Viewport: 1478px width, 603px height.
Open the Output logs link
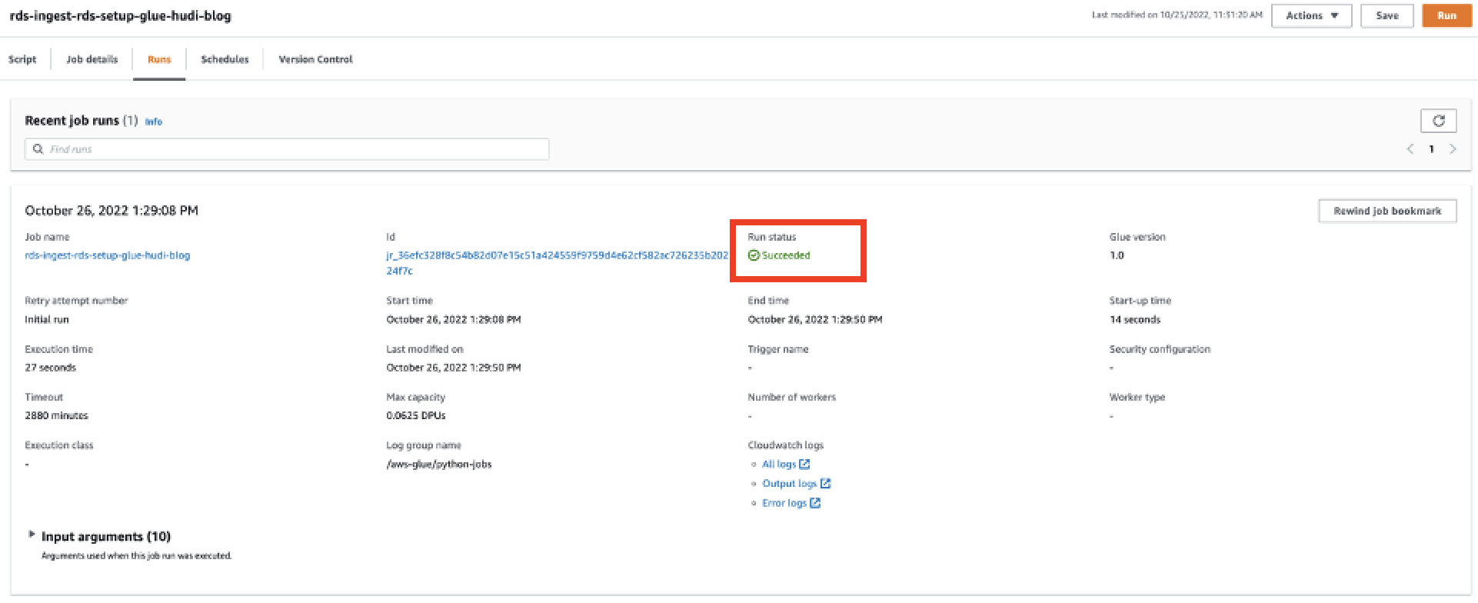click(x=790, y=483)
